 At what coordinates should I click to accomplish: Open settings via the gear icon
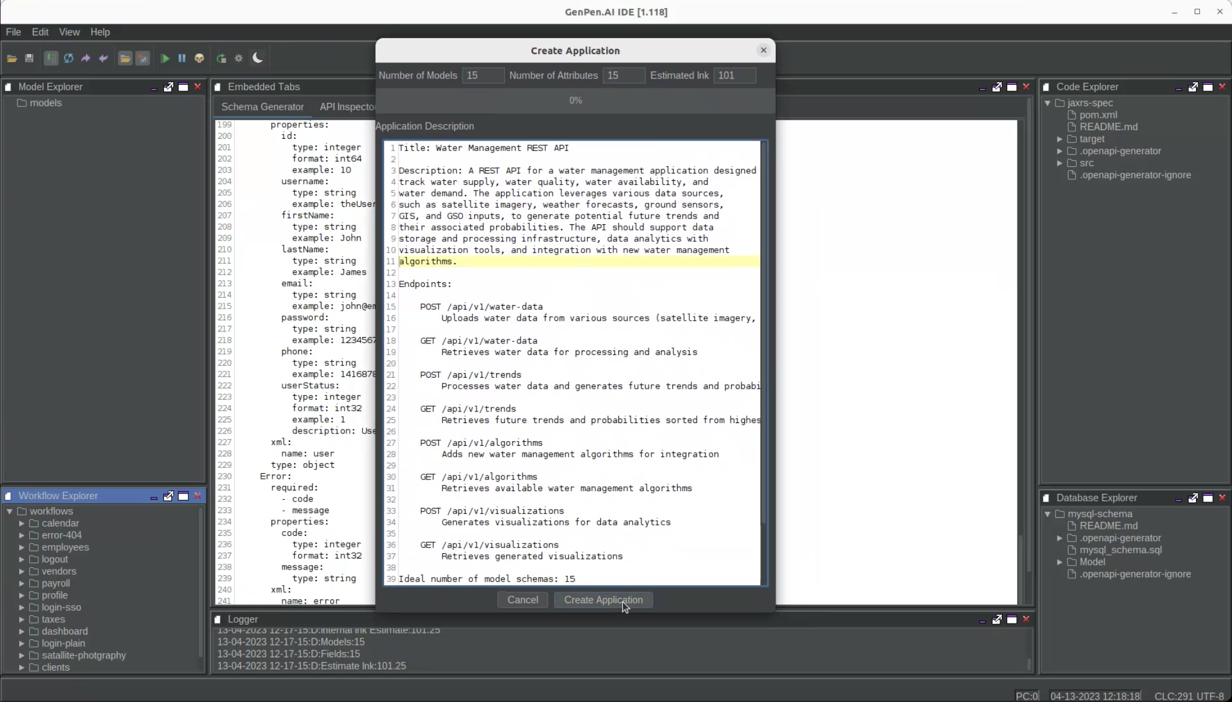click(238, 58)
